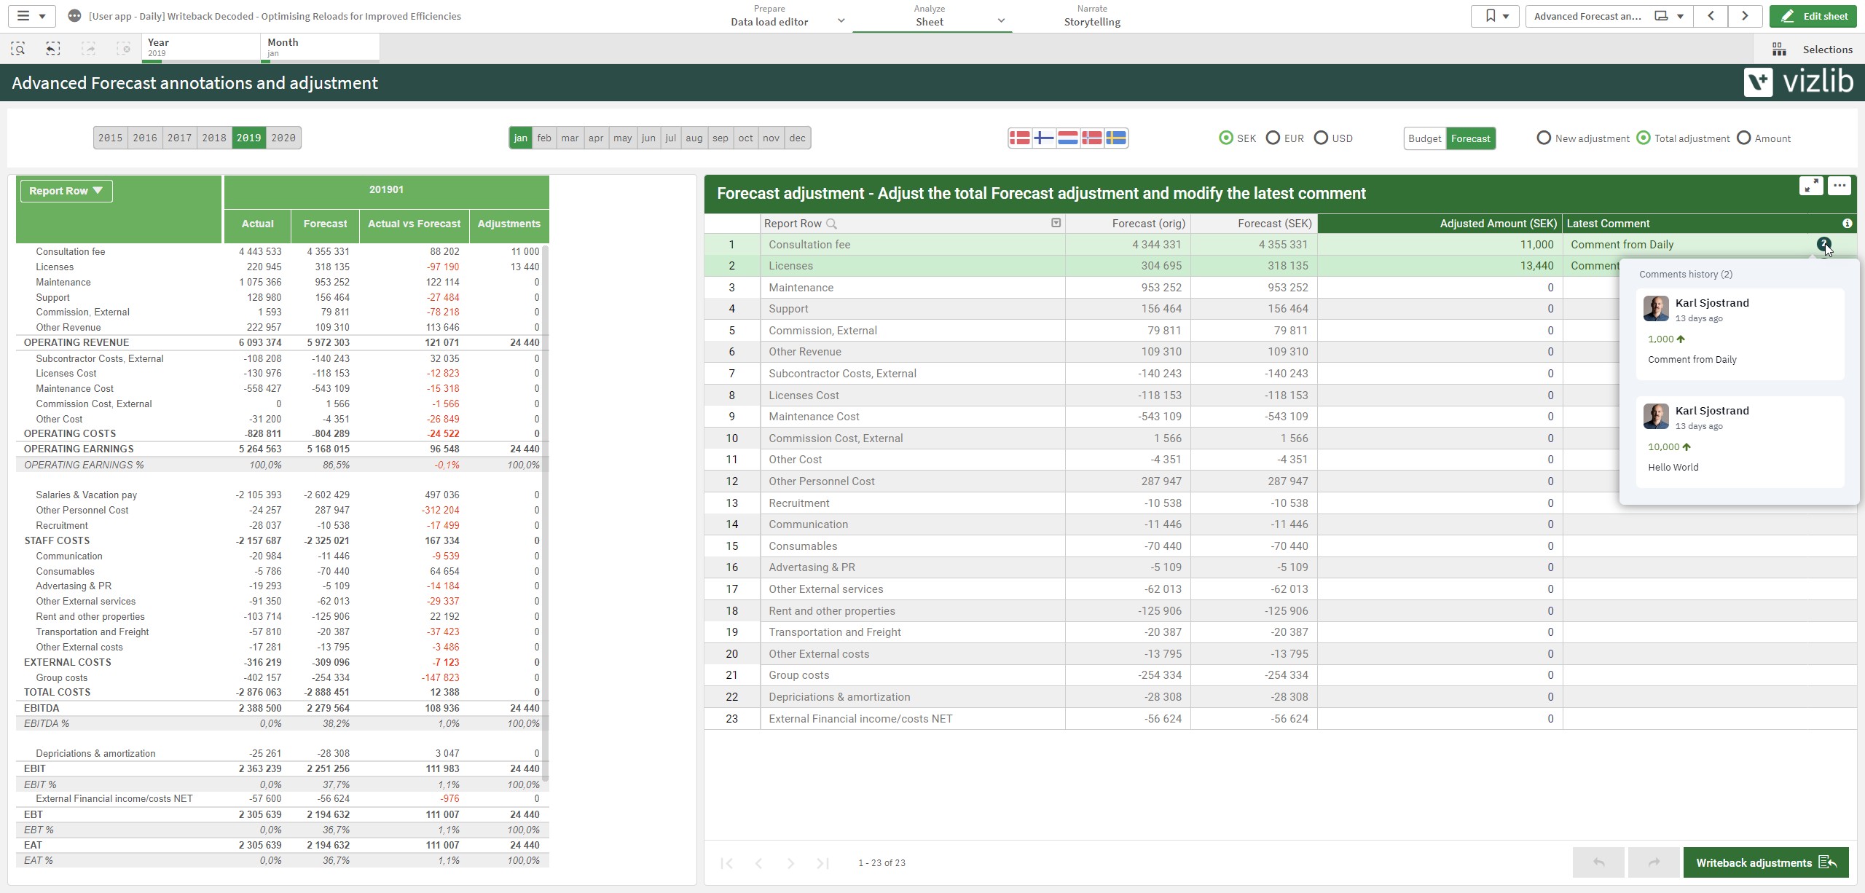Viewport: 1865px width, 893px height.
Task: Expand forecast adjustment table to fullscreen
Action: 1811,186
